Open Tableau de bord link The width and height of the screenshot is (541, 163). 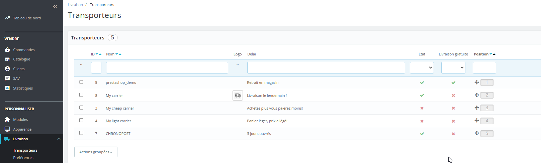(27, 18)
